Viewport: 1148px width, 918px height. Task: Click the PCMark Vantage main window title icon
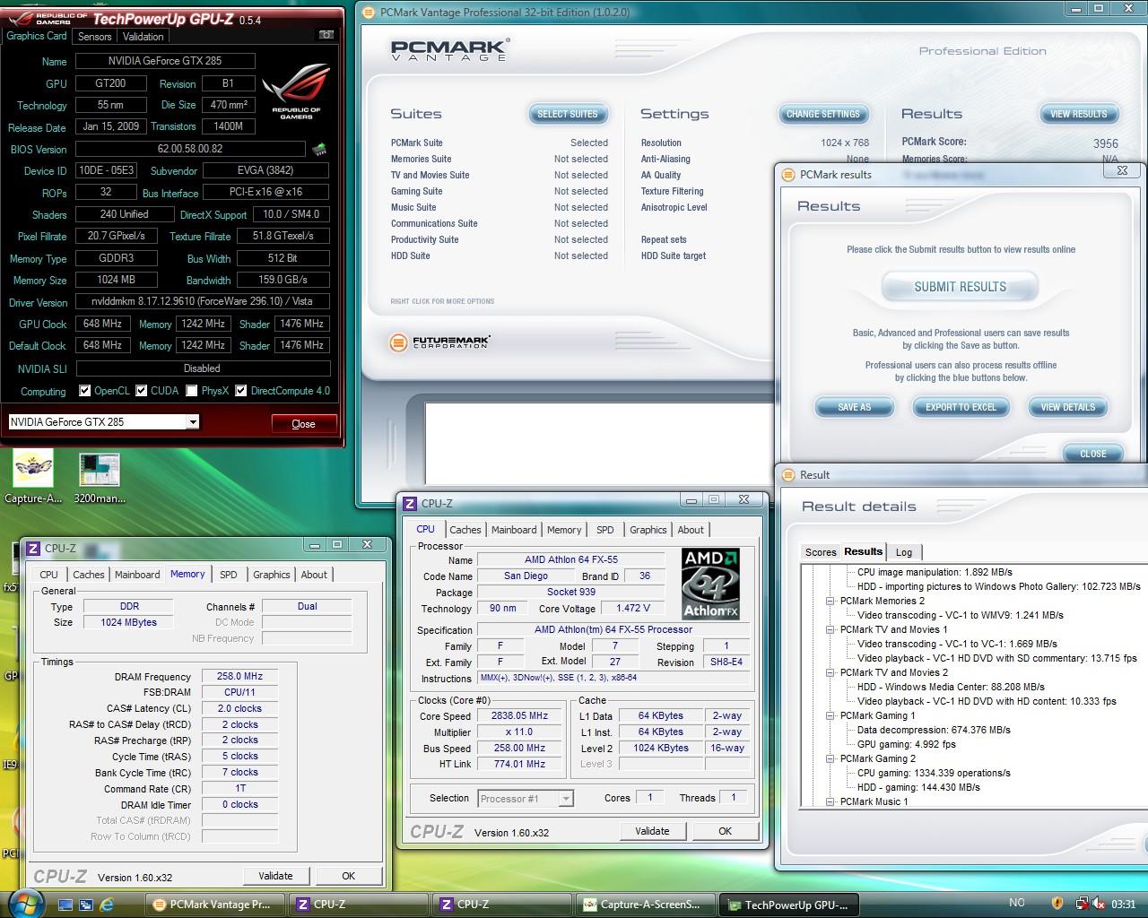point(369,13)
